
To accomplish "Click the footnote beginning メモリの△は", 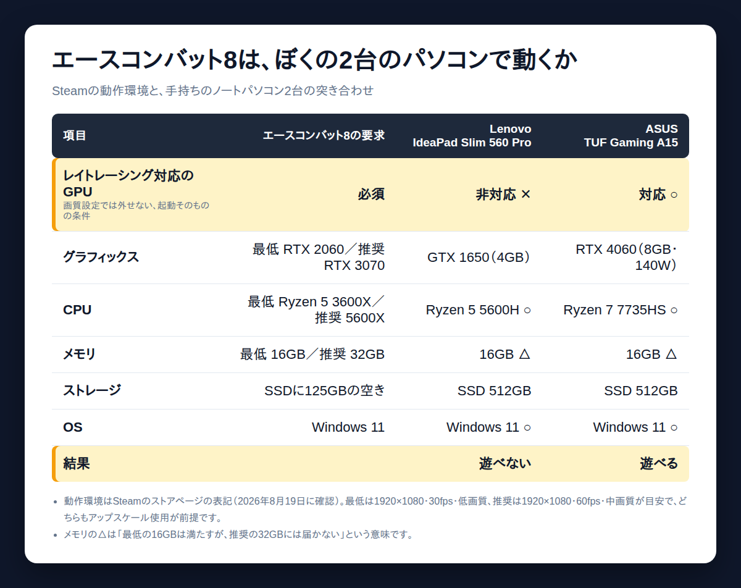I will [238, 534].
